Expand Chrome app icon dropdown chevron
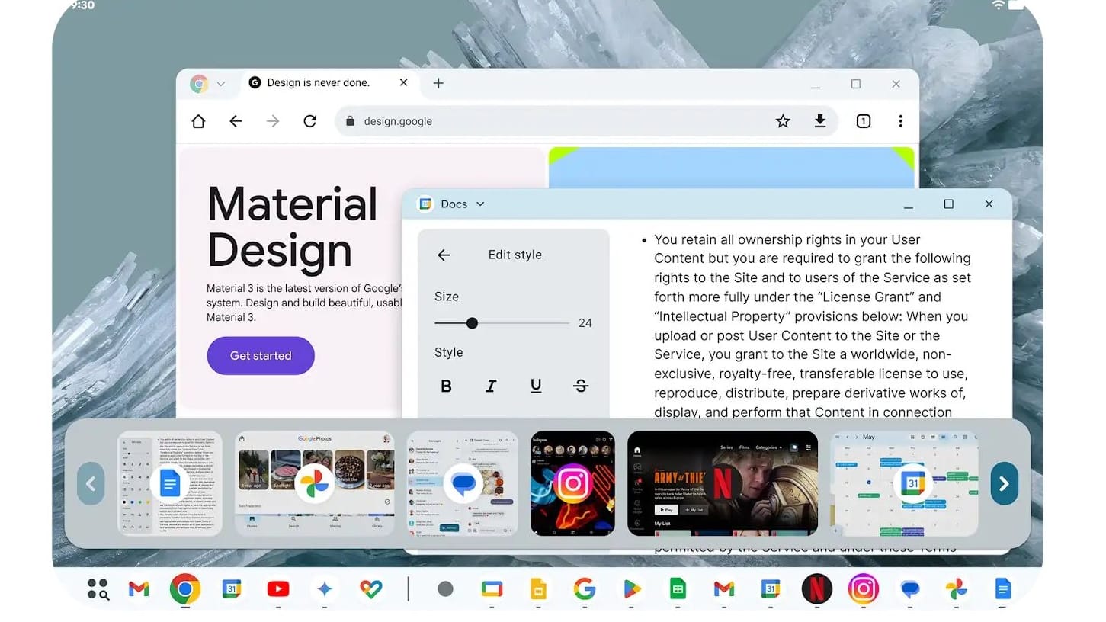1106x622 pixels. click(221, 84)
